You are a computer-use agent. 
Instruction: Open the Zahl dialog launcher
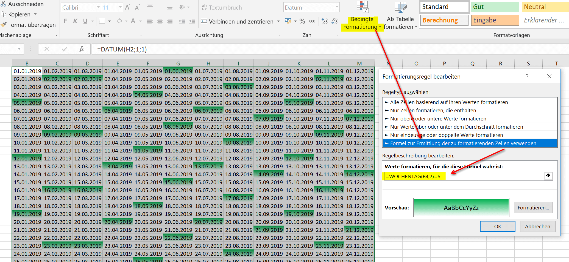click(x=337, y=35)
